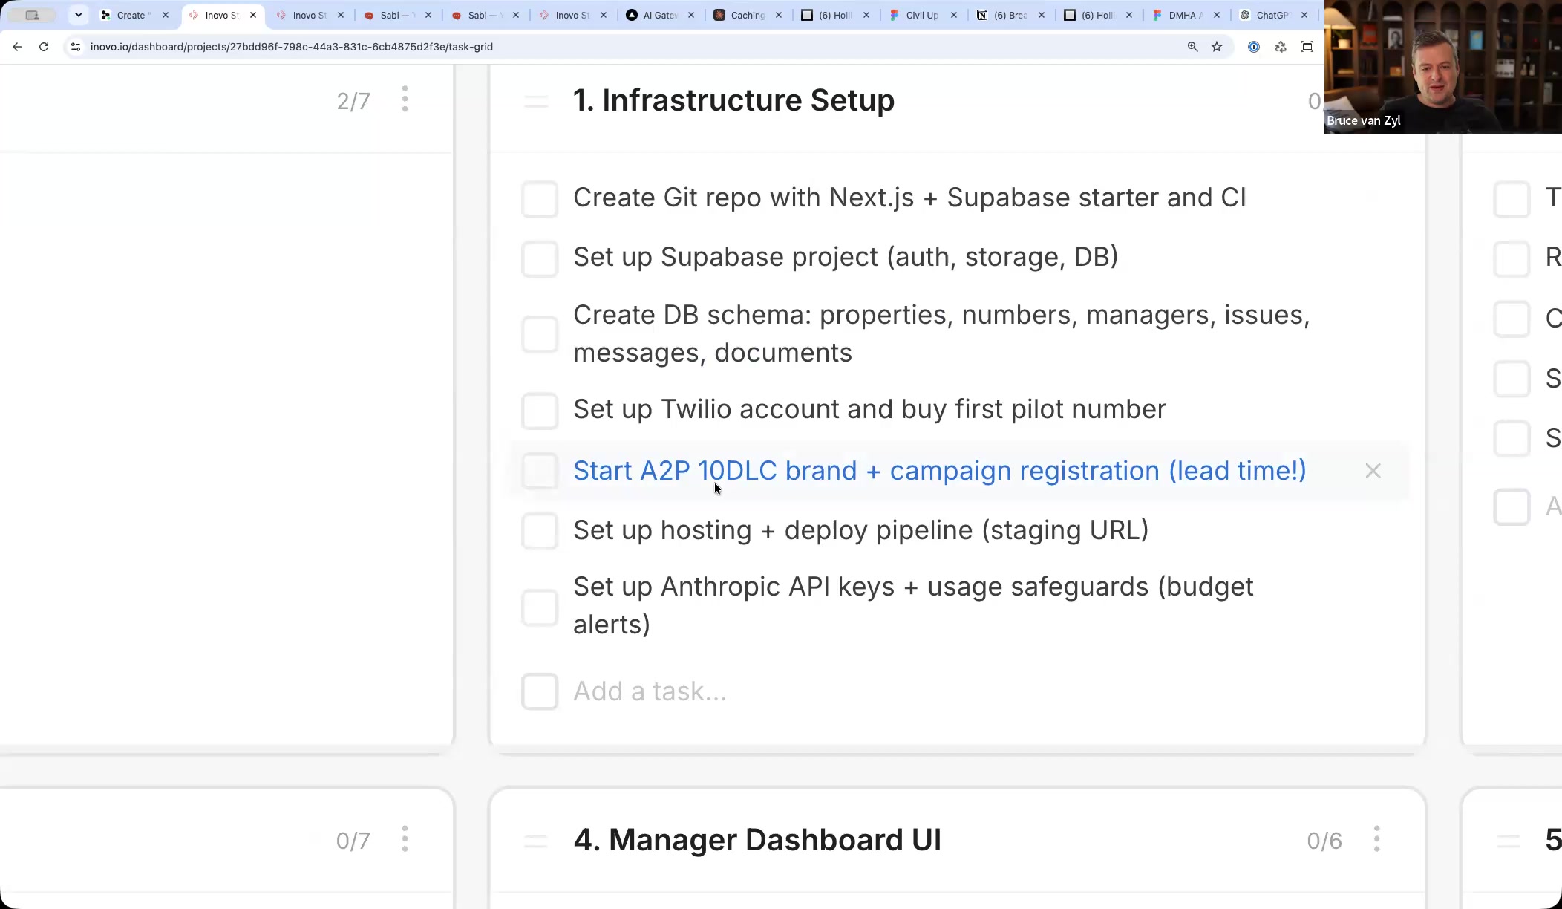The image size is (1562, 909).
Task: Open site information icon in address bar
Action: point(75,47)
